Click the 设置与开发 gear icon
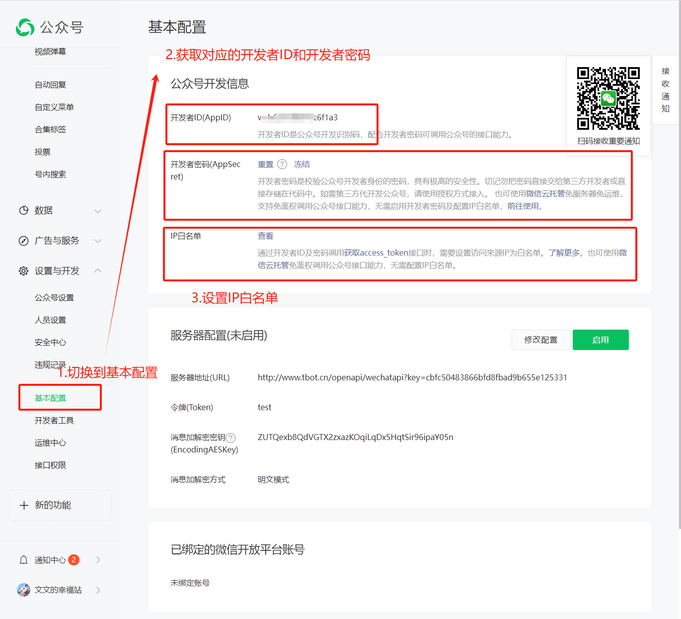681x619 pixels. click(23, 271)
